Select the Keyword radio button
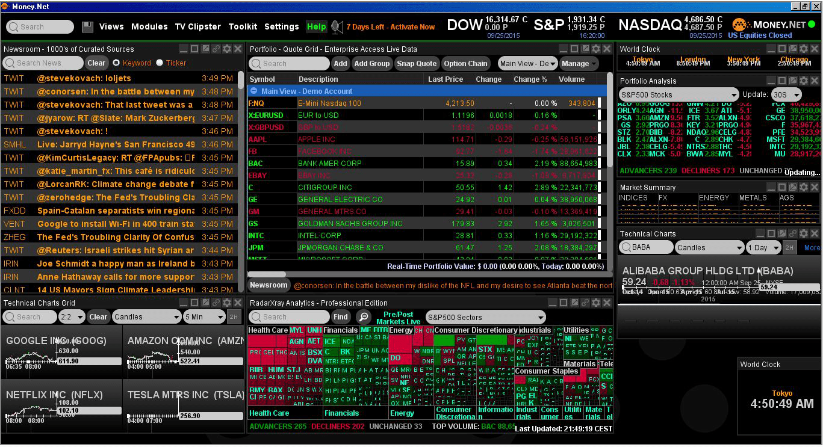 [117, 63]
